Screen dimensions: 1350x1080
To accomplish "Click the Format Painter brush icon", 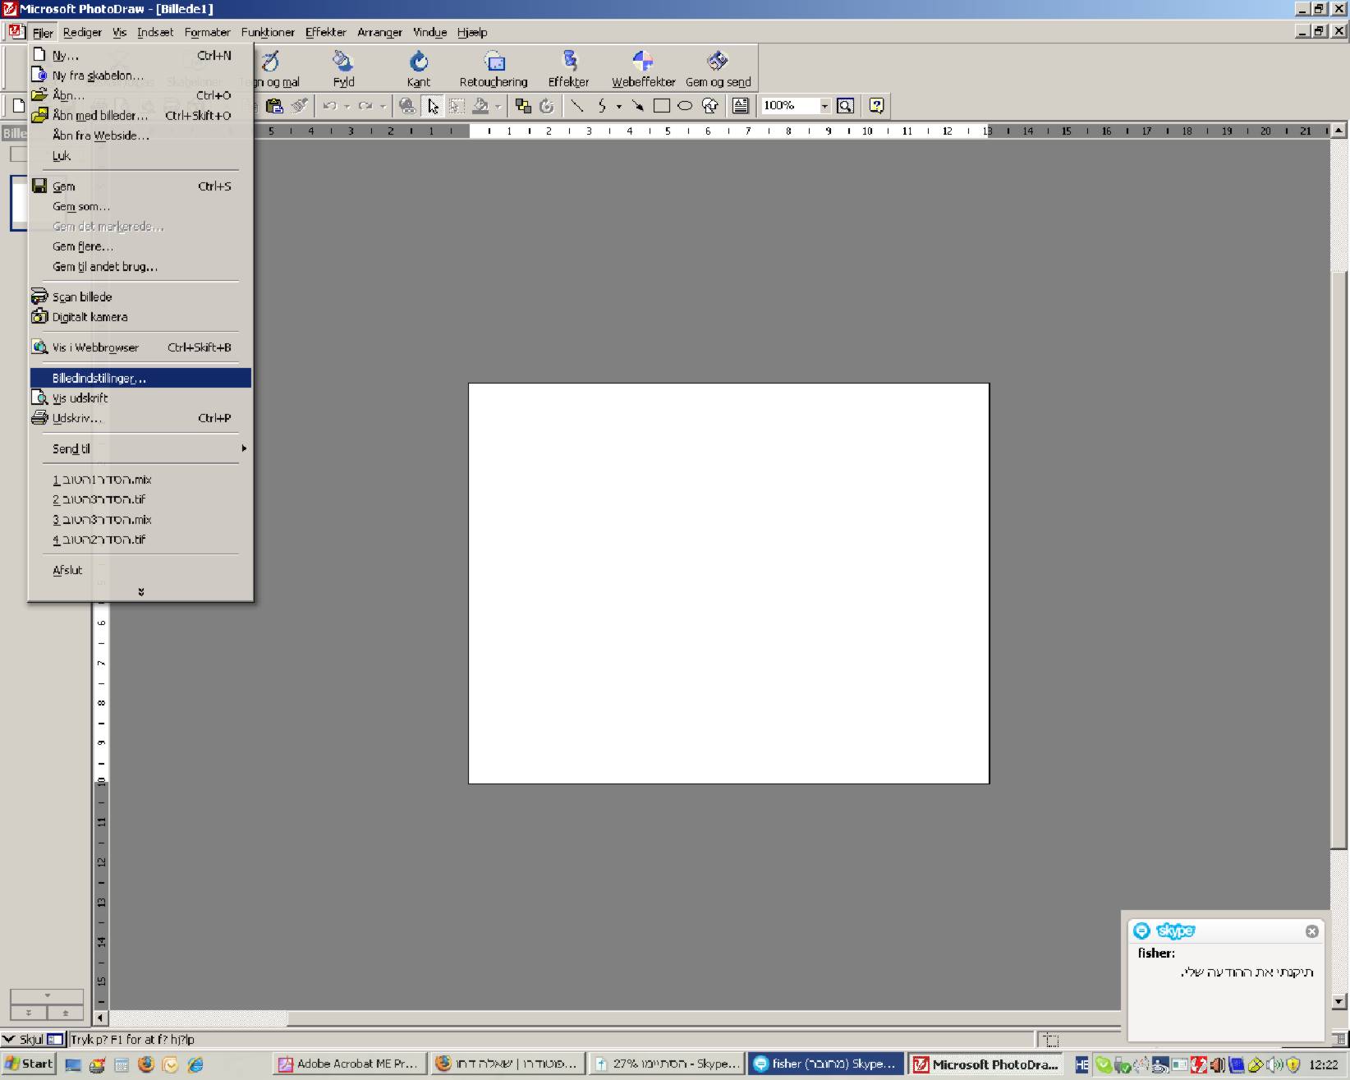I will pyautogui.click(x=299, y=106).
